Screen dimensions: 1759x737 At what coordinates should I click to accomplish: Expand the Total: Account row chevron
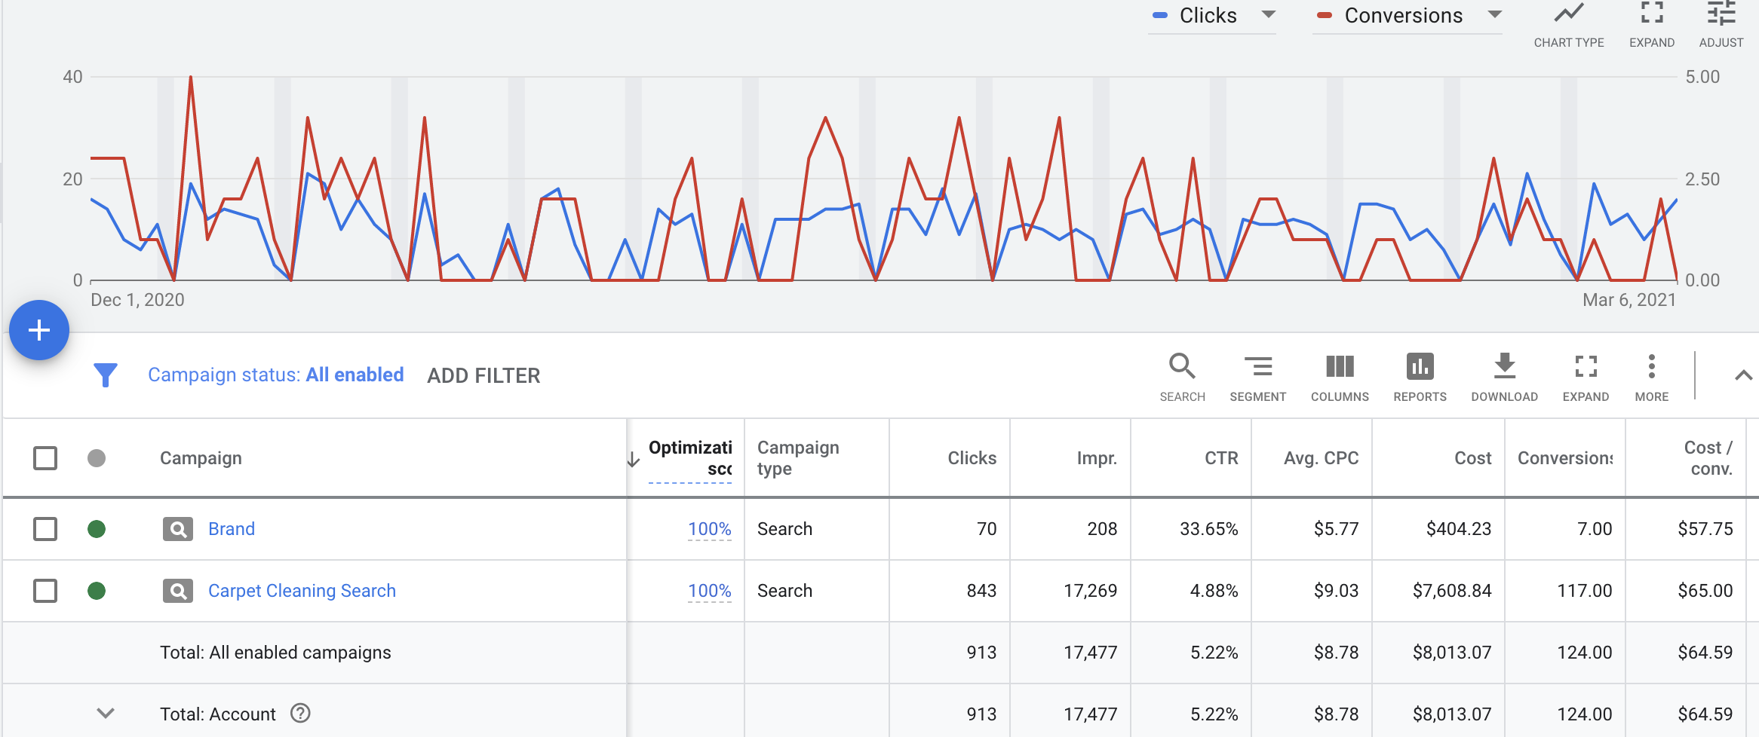coord(106,713)
